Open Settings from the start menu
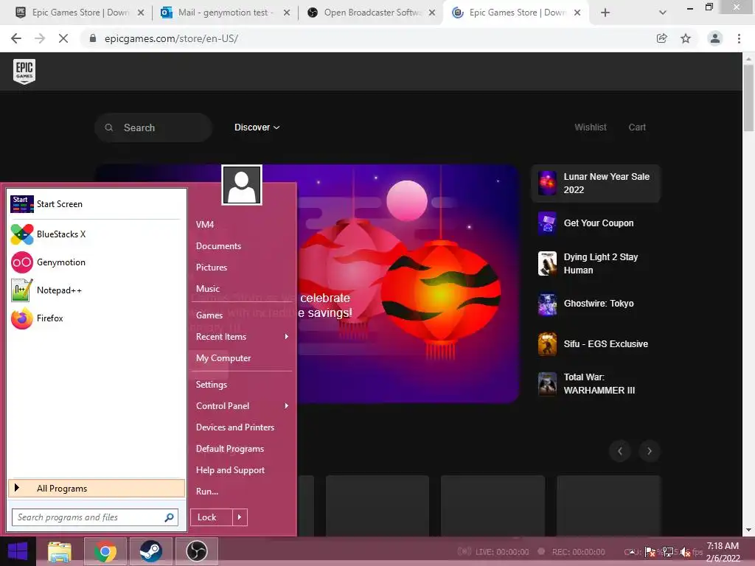755x566 pixels. 212,385
